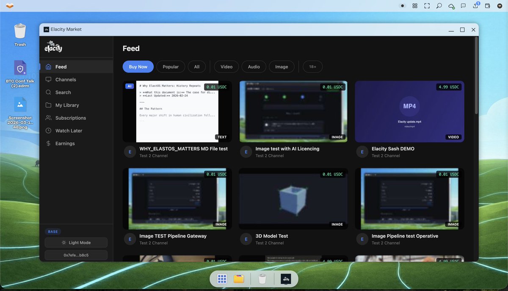Click Test 2 Channel under 3D Model Test
This screenshot has width=508, height=291.
point(270,243)
